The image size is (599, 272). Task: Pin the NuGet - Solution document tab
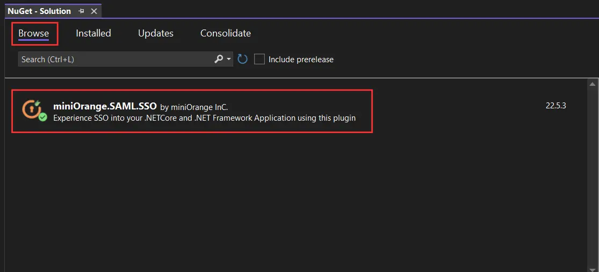[81, 11]
